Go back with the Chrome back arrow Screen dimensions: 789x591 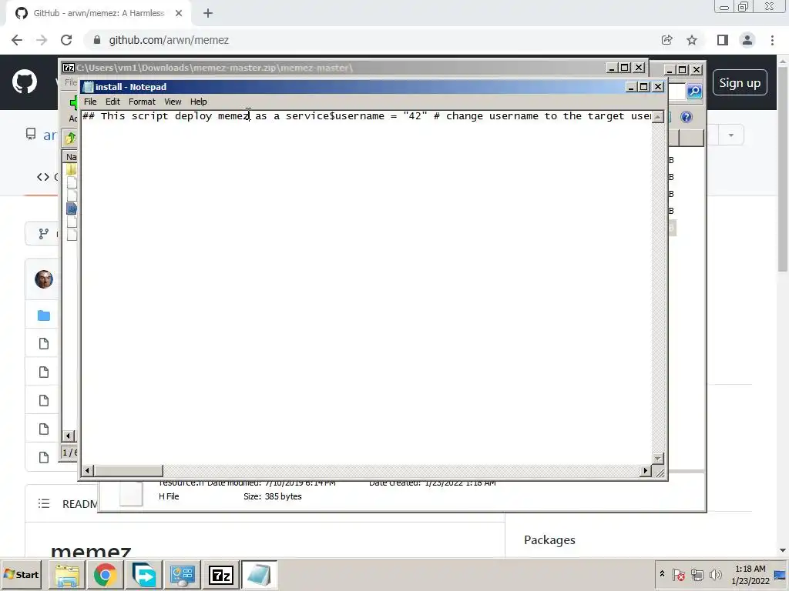17,40
